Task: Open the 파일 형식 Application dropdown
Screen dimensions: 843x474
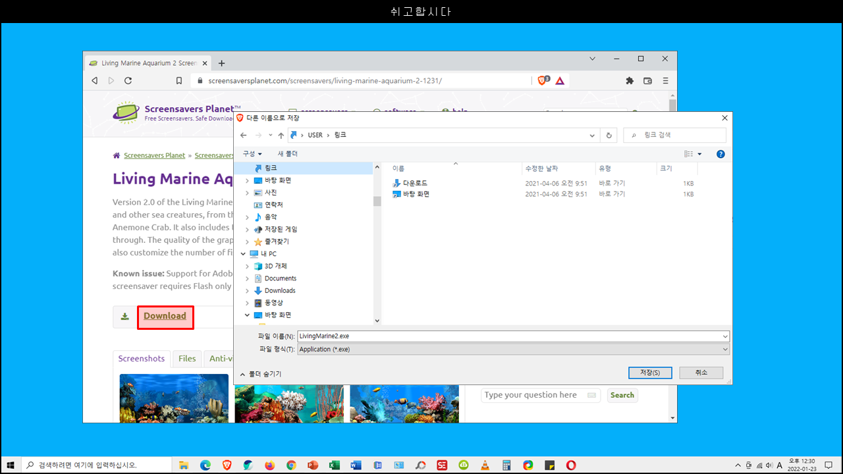Action: 513,349
